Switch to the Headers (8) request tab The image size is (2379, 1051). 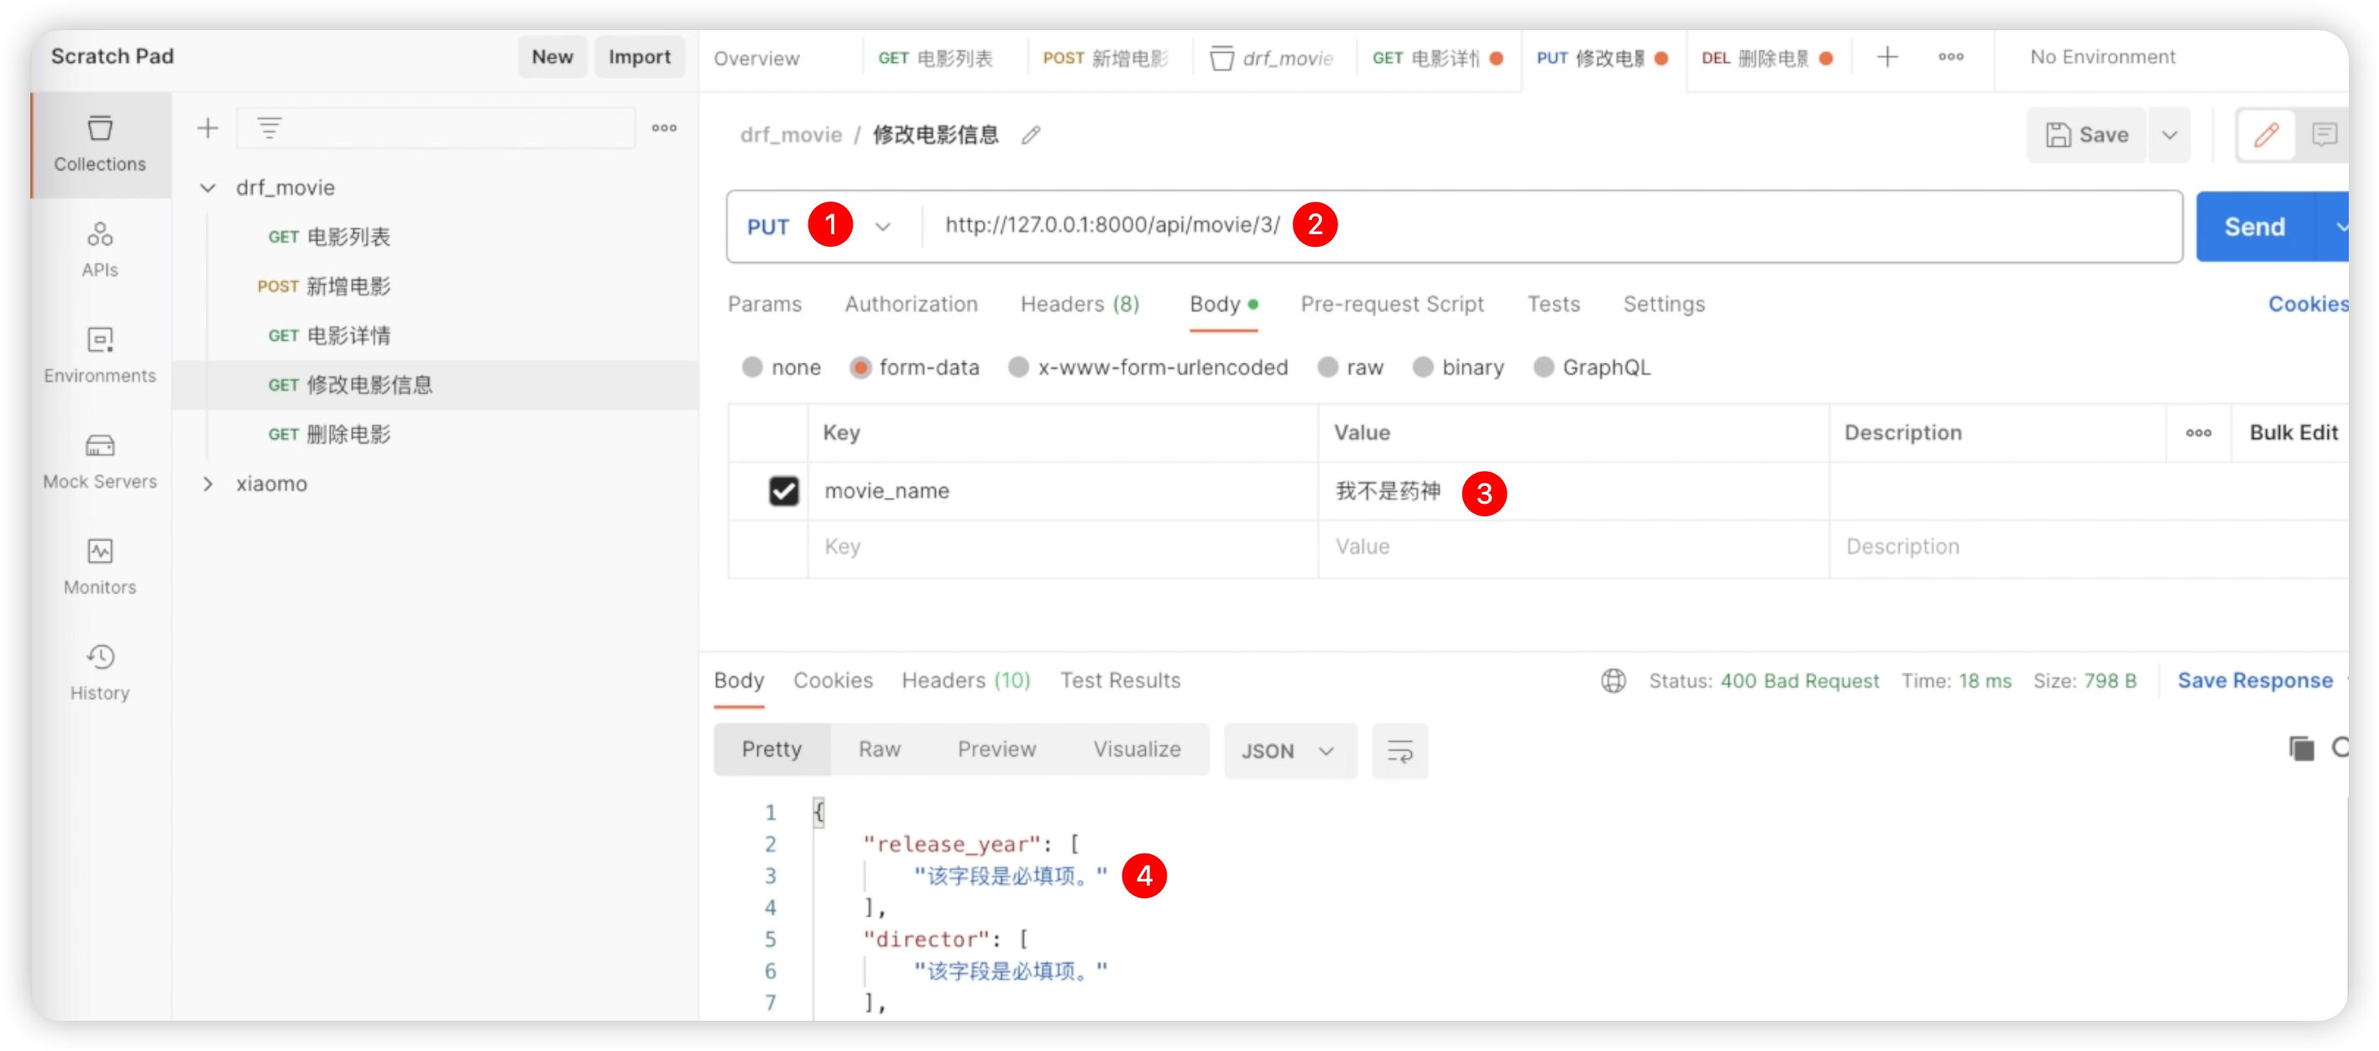coord(1079,304)
